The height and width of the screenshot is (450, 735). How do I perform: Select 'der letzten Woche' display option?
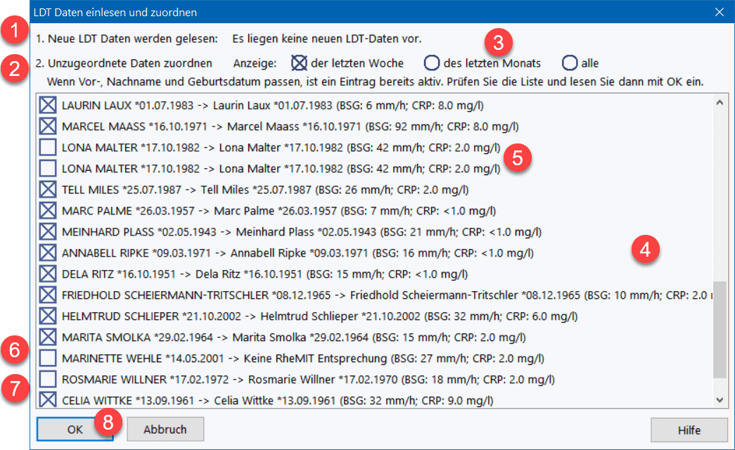[300, 63]
